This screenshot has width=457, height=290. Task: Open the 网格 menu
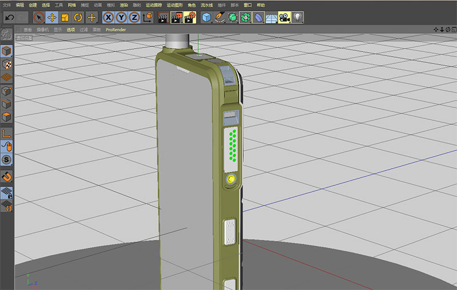tap(72, 5)
